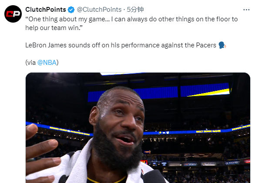Screen dimensions: 255x183
Task: Play the LeBron James interview video
Action: (138, 128)
